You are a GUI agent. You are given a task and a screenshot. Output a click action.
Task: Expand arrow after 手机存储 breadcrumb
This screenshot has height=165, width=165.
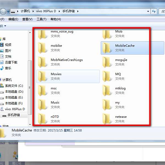coord(78,11)
